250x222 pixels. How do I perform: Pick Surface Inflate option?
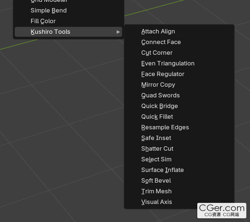[x=179, y=170]
